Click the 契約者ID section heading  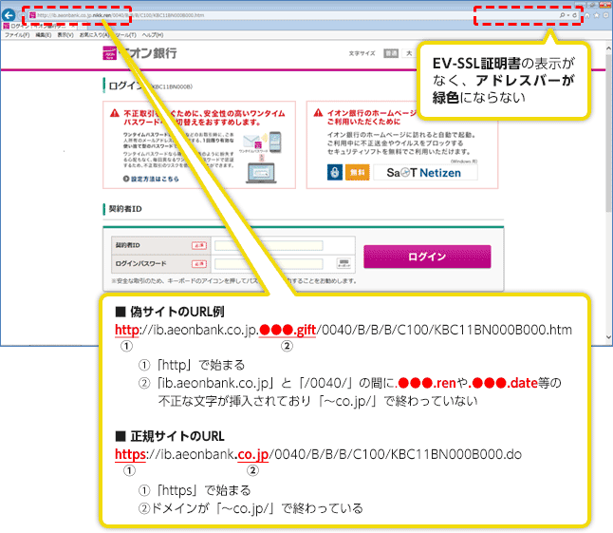[x=125, y=209]
